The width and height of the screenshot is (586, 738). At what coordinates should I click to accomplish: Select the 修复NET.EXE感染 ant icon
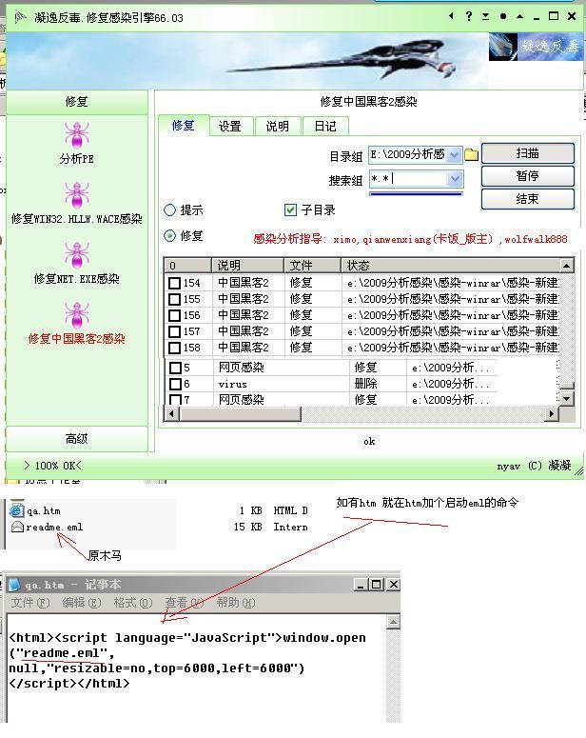click(x=77, y=255)
